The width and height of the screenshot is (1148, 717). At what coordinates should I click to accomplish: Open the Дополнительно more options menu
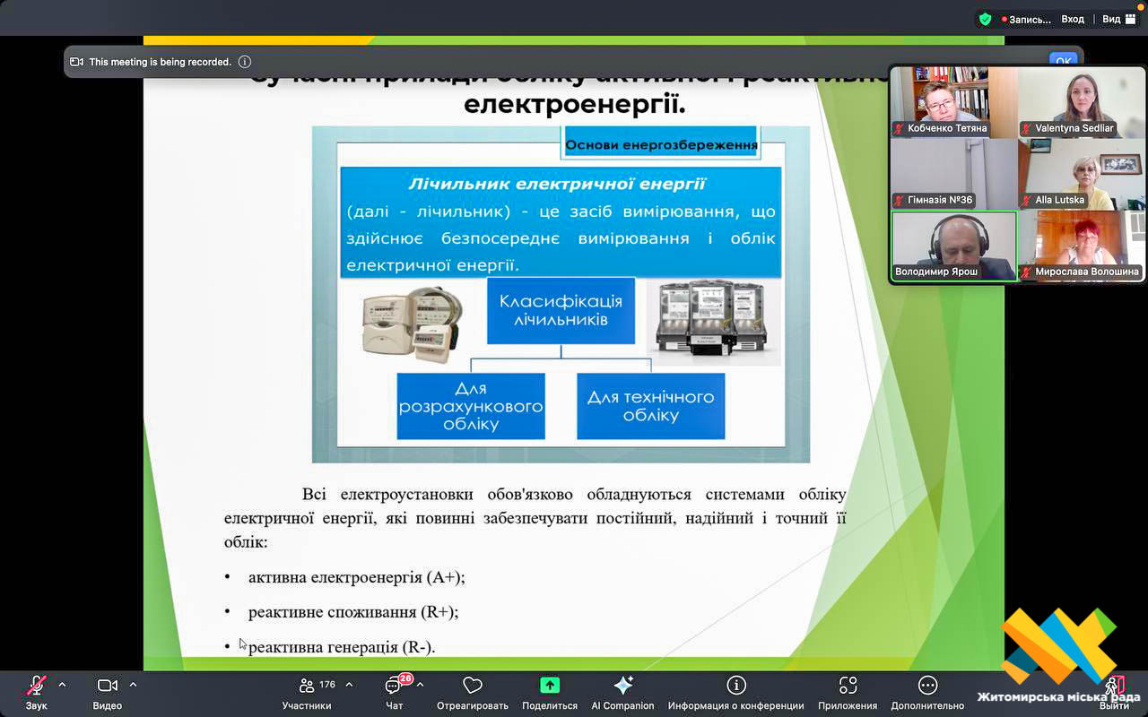[927, 686]
